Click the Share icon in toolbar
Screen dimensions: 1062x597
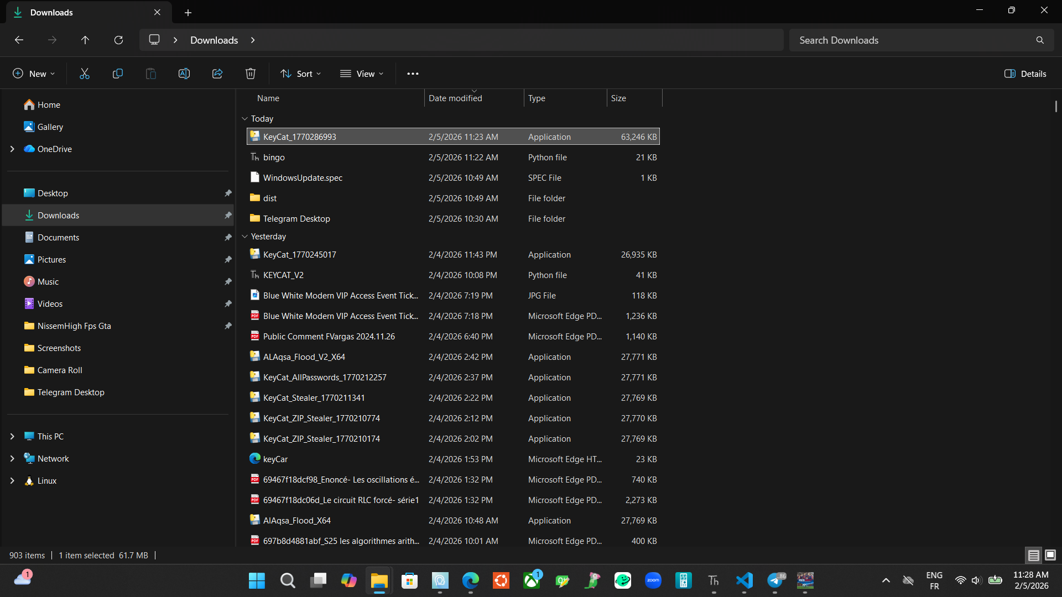(217, 74)
